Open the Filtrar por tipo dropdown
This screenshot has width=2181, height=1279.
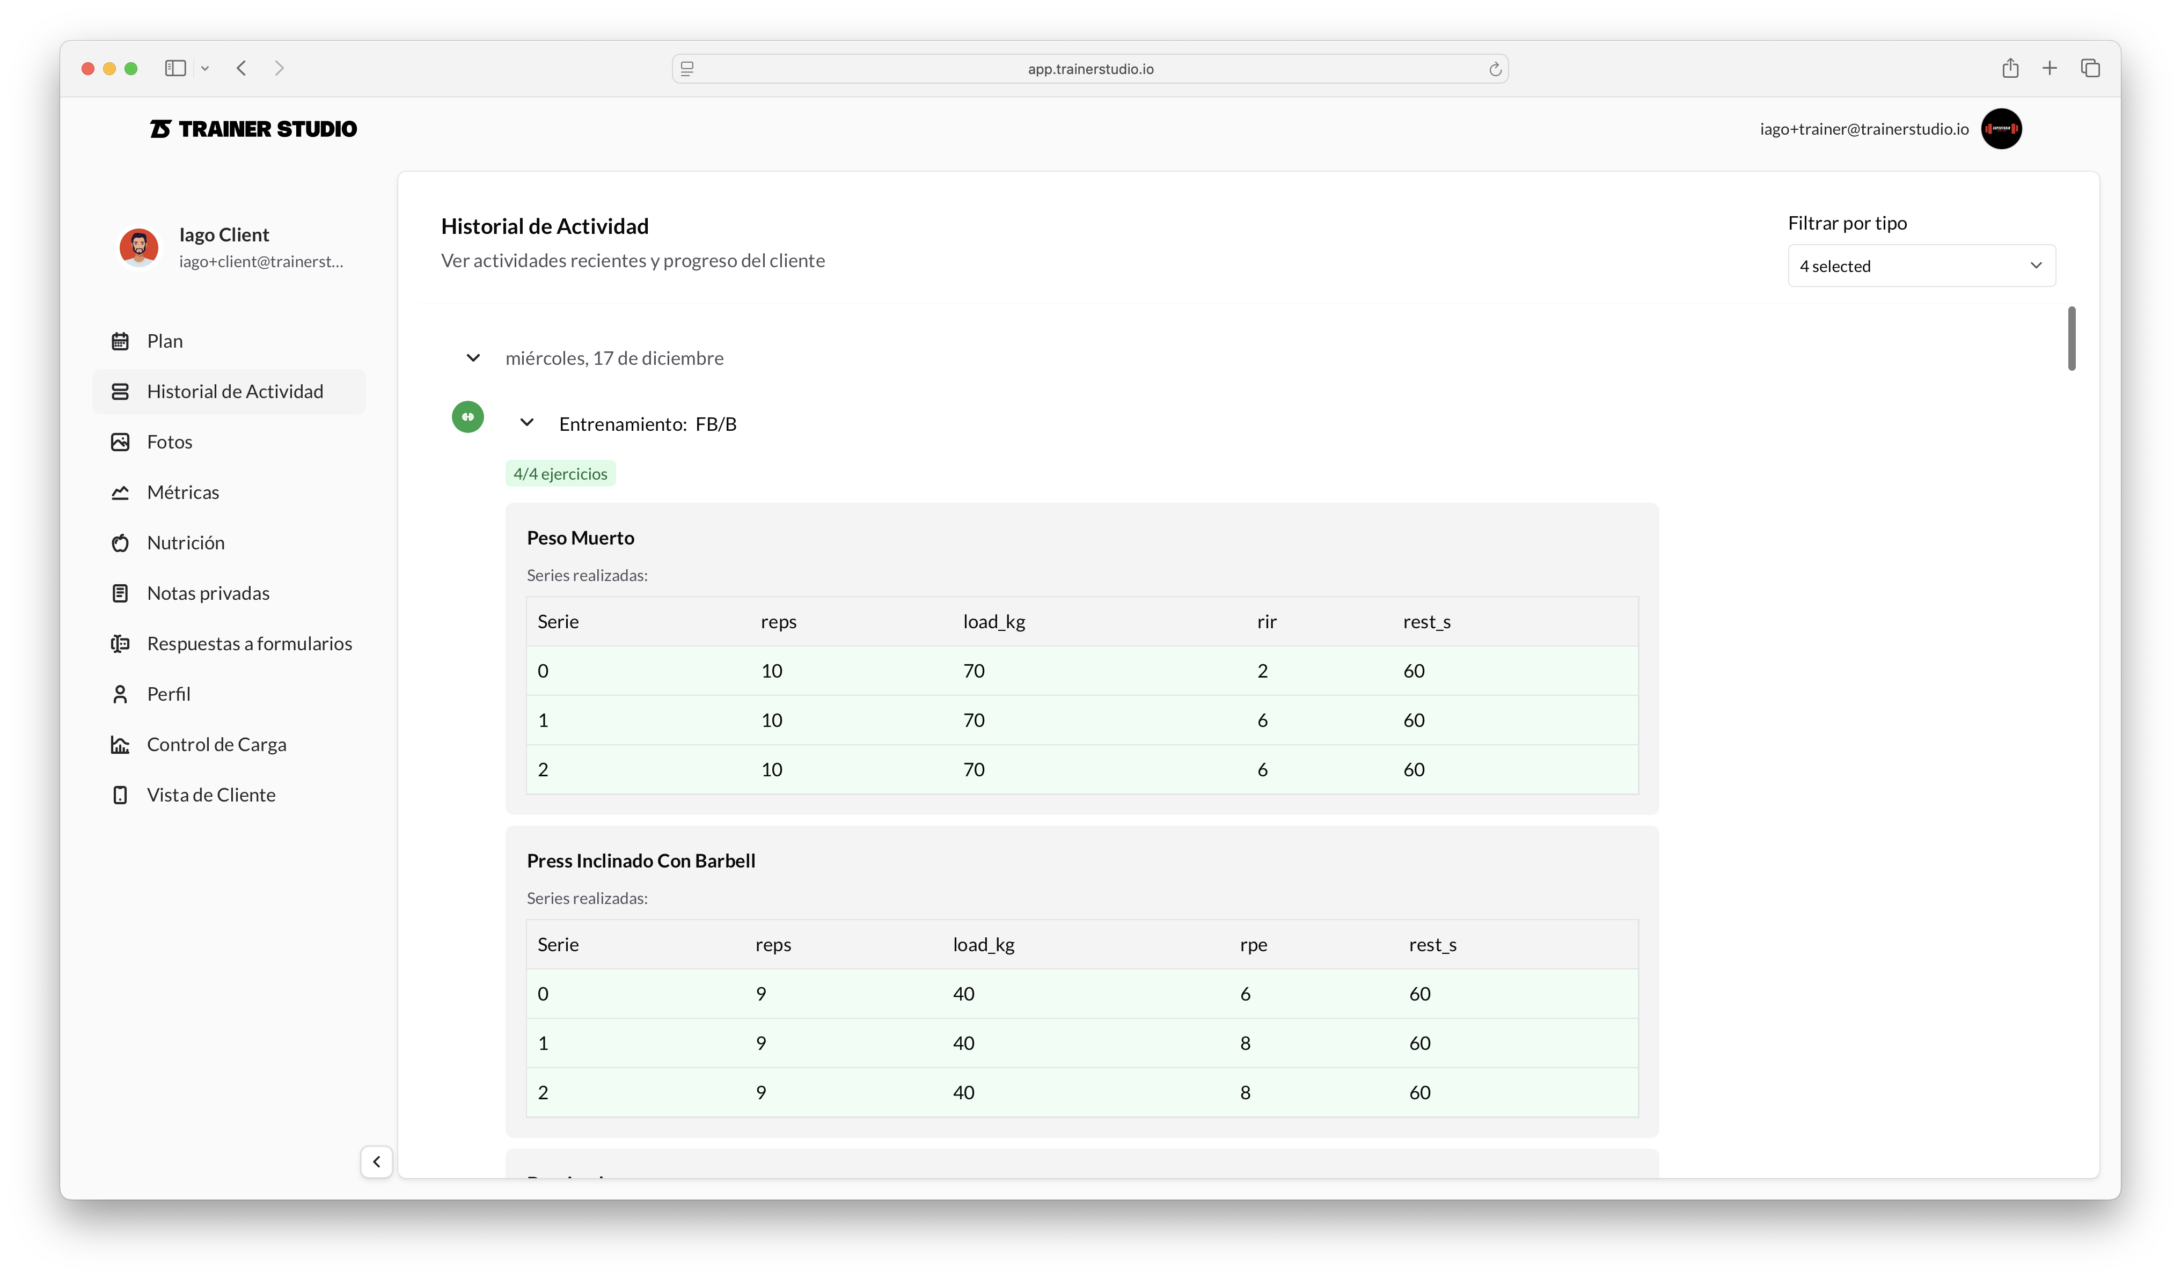tap(1921, 266)
